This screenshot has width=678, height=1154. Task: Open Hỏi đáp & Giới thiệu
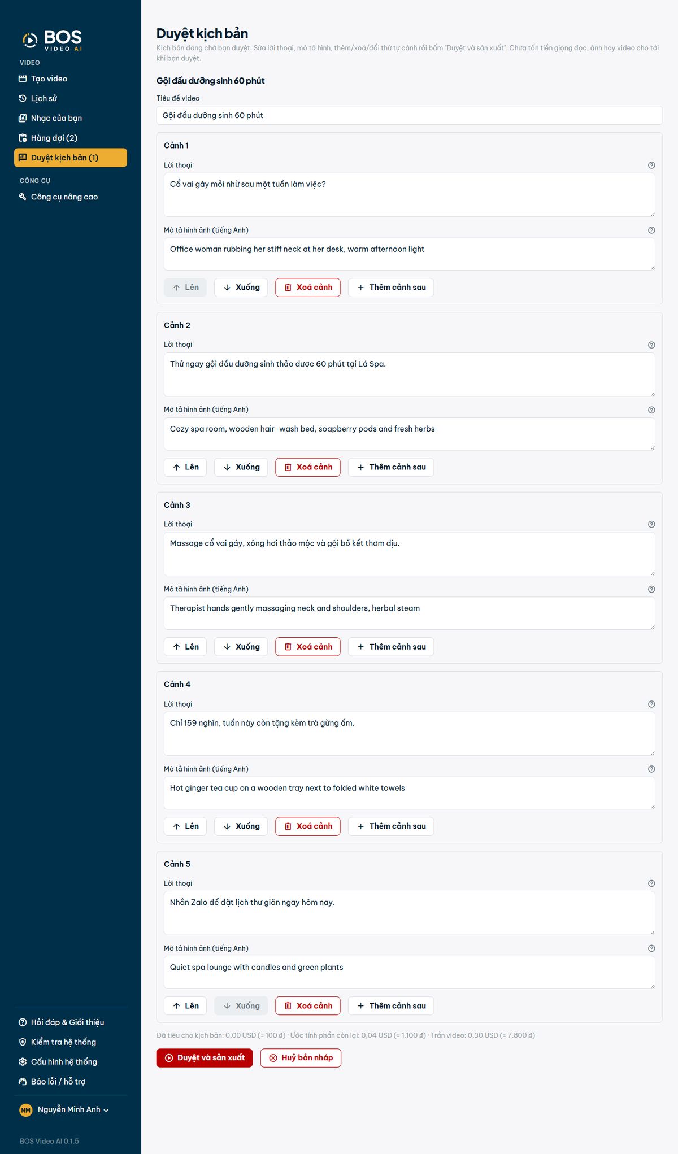71,1022
